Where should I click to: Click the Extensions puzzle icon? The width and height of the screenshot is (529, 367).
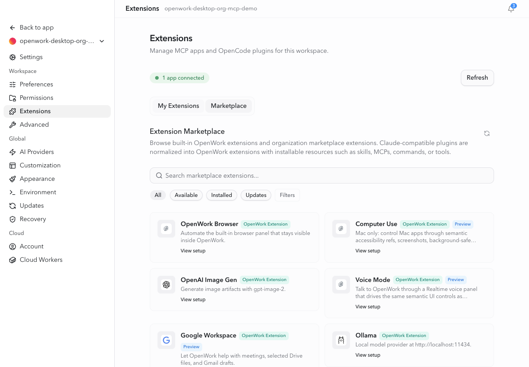(13, 111)
